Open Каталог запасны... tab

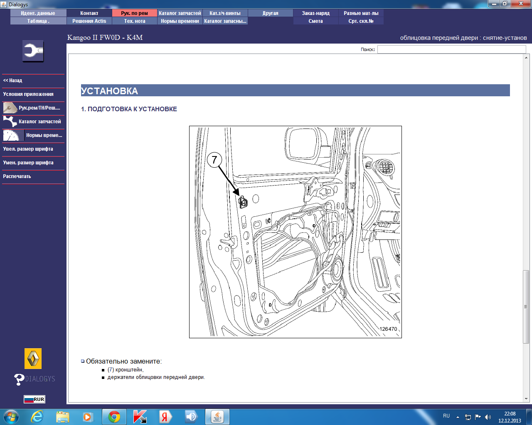(x=225, y=21)
